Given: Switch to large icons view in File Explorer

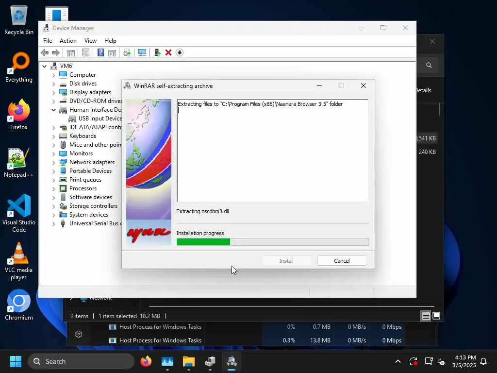Looking at the screenshot, I should (x=436, y=316).
